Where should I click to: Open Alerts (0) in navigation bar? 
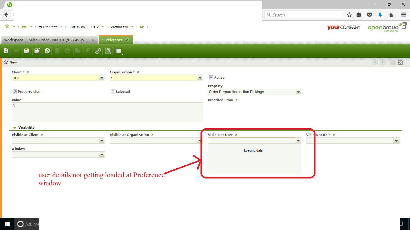point(78,26)
